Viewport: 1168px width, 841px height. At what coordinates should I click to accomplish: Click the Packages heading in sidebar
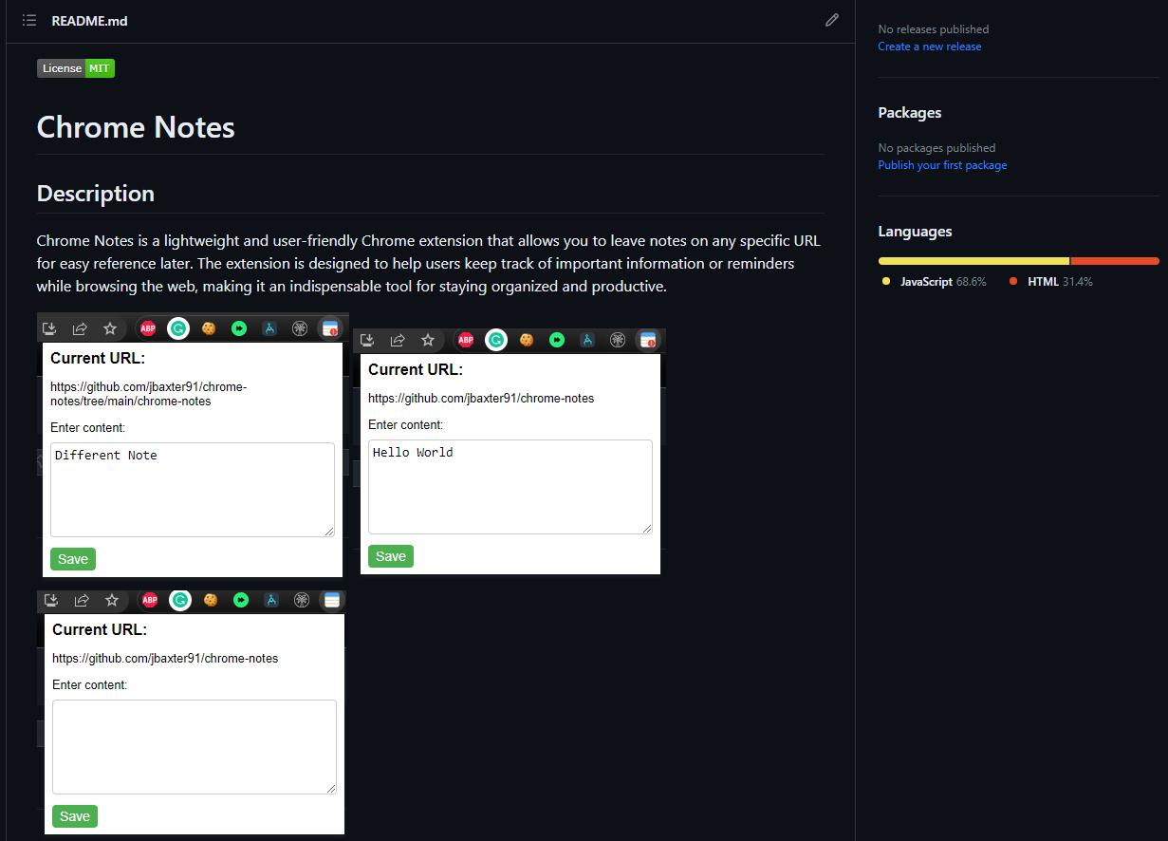click(910, 113)
